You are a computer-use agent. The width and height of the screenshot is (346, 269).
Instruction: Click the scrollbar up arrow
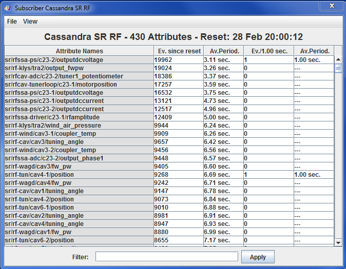pos(338,60)
